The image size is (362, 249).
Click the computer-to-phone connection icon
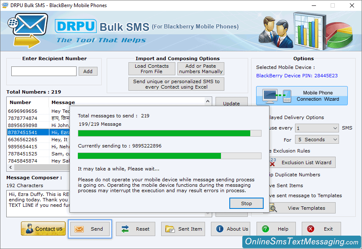tap(277, 96)
